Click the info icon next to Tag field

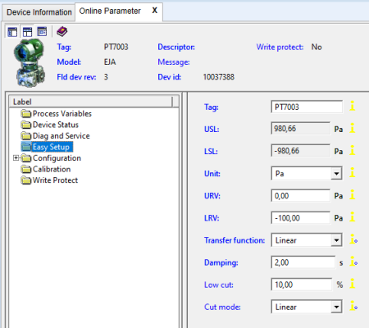click(353, 106)
